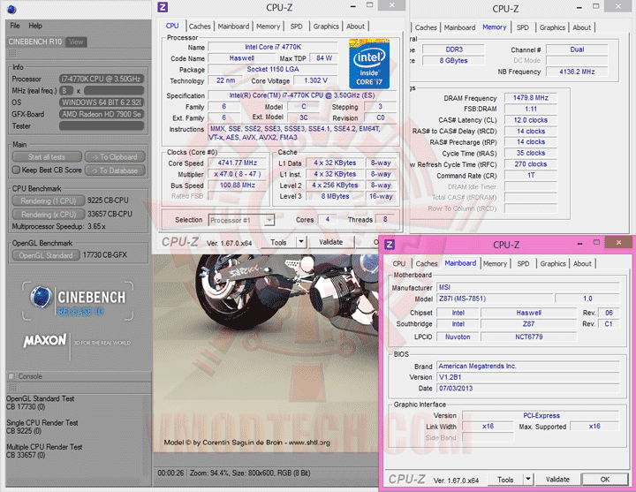Click OK button in the Mainboard window
This screenshot has width=636, height=492.
point(604,480)
